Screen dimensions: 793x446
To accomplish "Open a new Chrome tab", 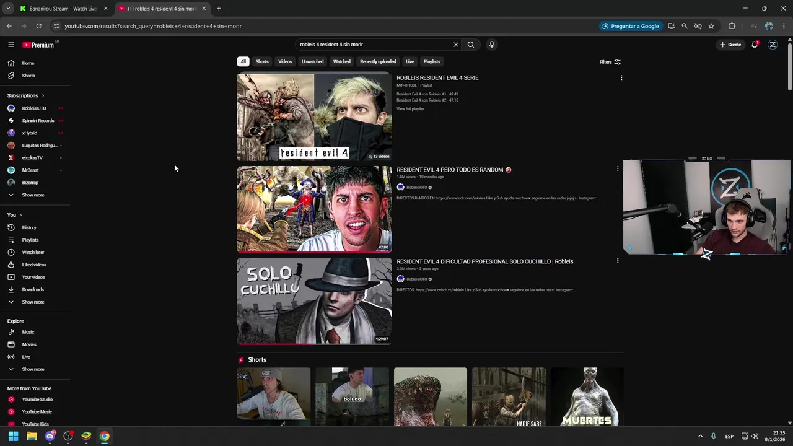I will [x=219, y=9].
